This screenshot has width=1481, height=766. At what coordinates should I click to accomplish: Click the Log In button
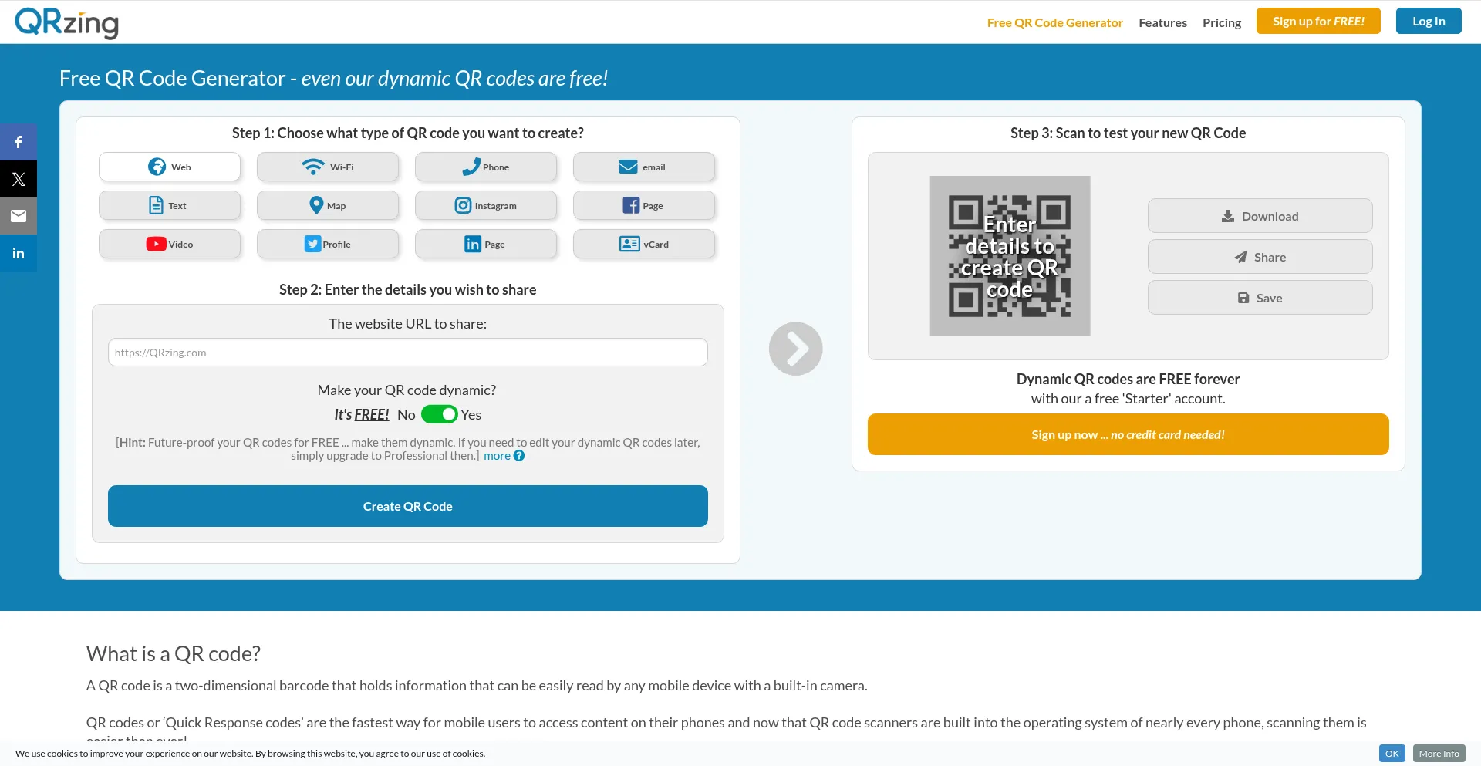(1429, 21)
